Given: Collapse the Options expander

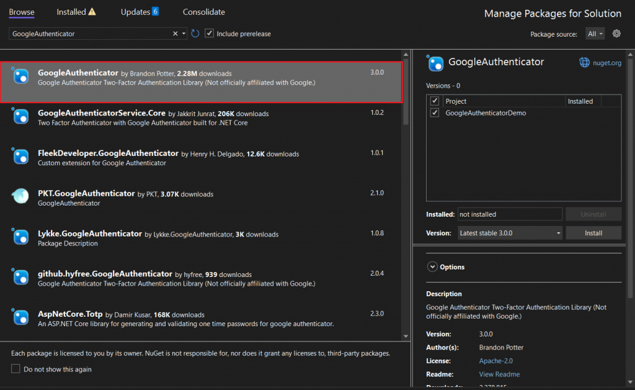Looking at the screenshot, I should tap(432, 267).
